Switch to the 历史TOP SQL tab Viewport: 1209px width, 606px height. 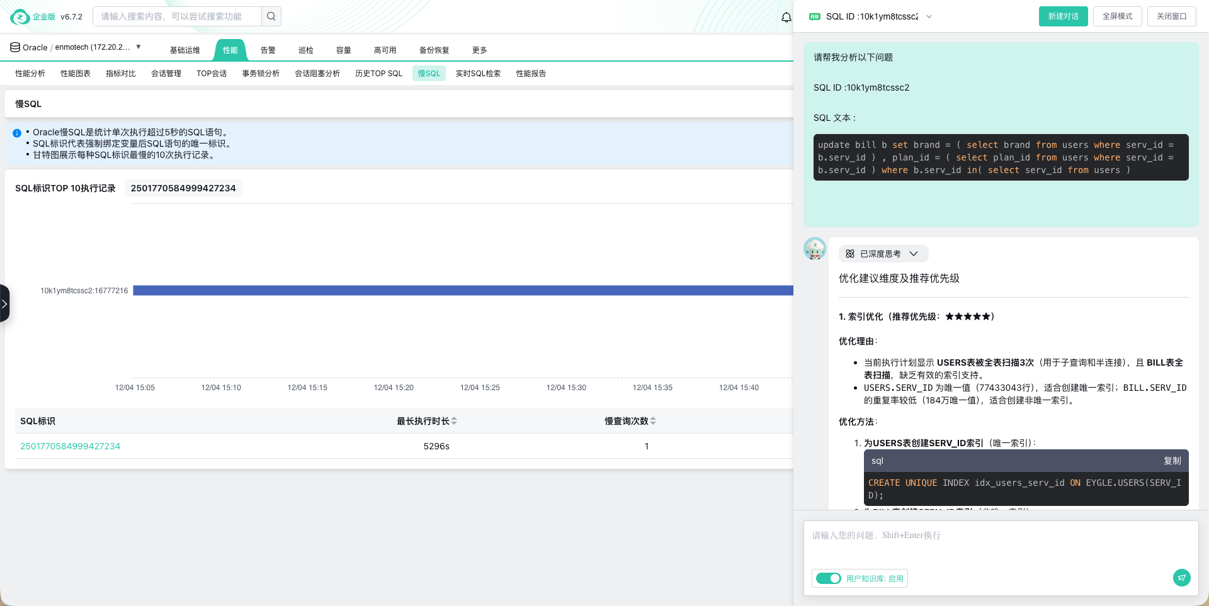(378, 73)
